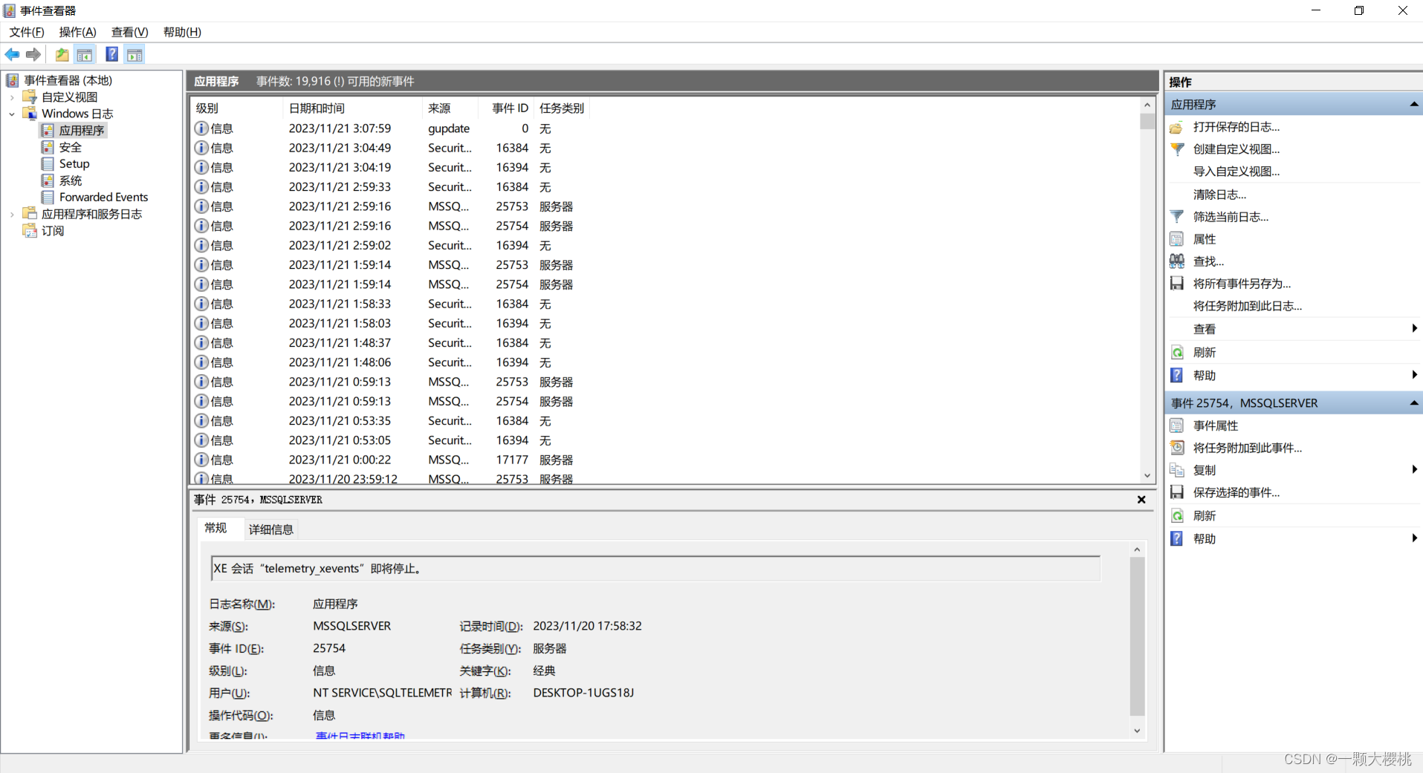1423x773 pixels.
Task: Toggle the Action pane toolbar icon
Action: coord(134,54)
